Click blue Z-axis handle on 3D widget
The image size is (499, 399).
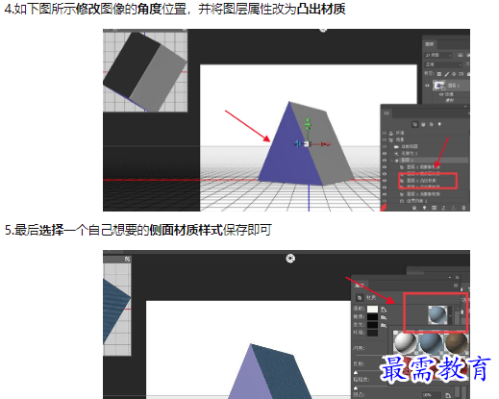(x=297, y=143)
